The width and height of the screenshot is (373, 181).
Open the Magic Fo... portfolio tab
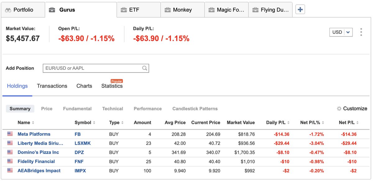[227, 10]
